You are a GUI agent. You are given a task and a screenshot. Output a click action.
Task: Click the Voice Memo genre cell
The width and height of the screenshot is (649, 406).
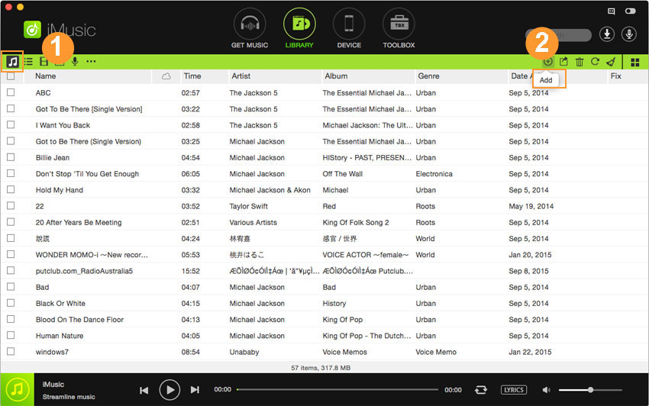(x=436, y=352)
